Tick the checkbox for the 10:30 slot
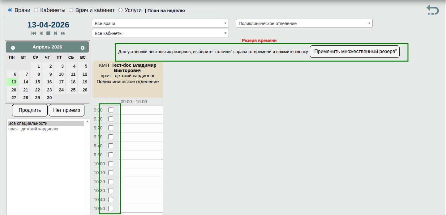Viewport: 446px width, 215px height. (x=111, y=191)
